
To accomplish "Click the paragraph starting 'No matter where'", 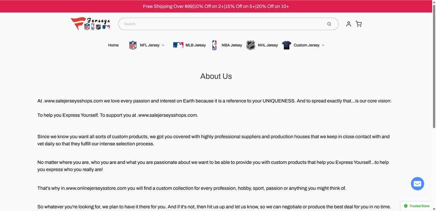I will (x=213, y=166).
